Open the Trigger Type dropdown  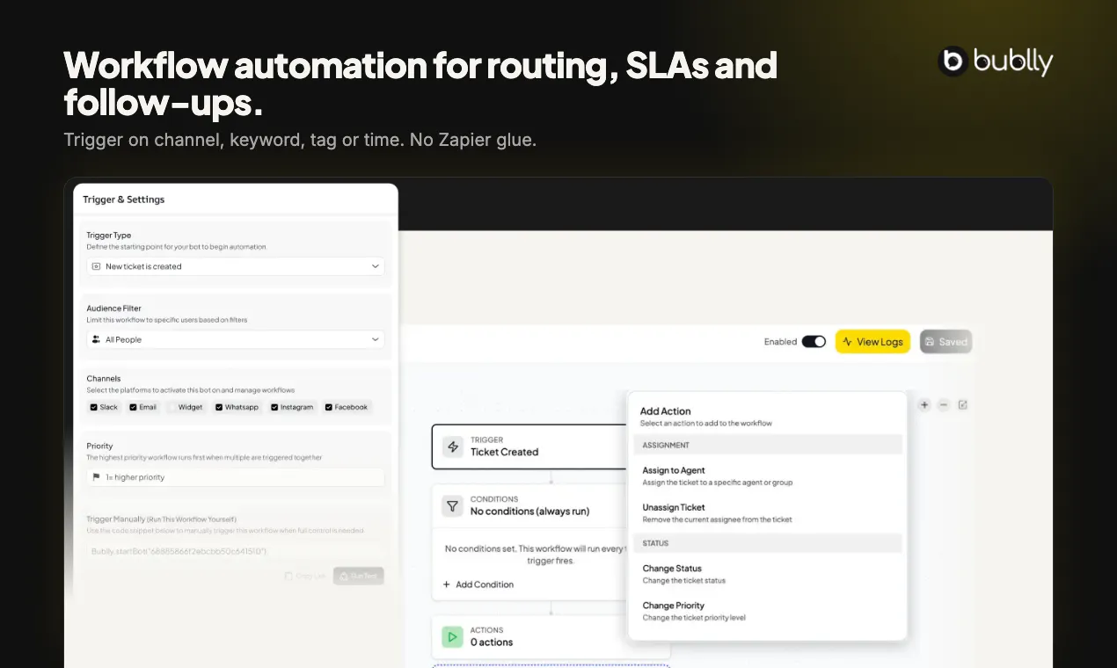point(236,266)
